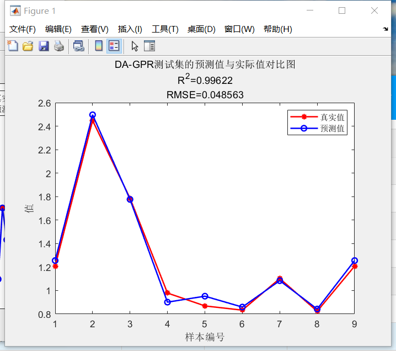Click the New Figure toolbar icon

[13, 46]
